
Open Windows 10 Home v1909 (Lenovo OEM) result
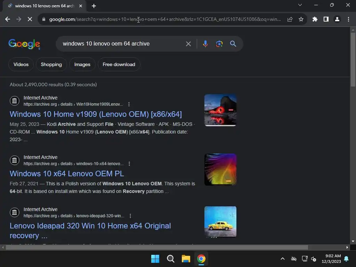pyautogui.click(x=96, y=114)
